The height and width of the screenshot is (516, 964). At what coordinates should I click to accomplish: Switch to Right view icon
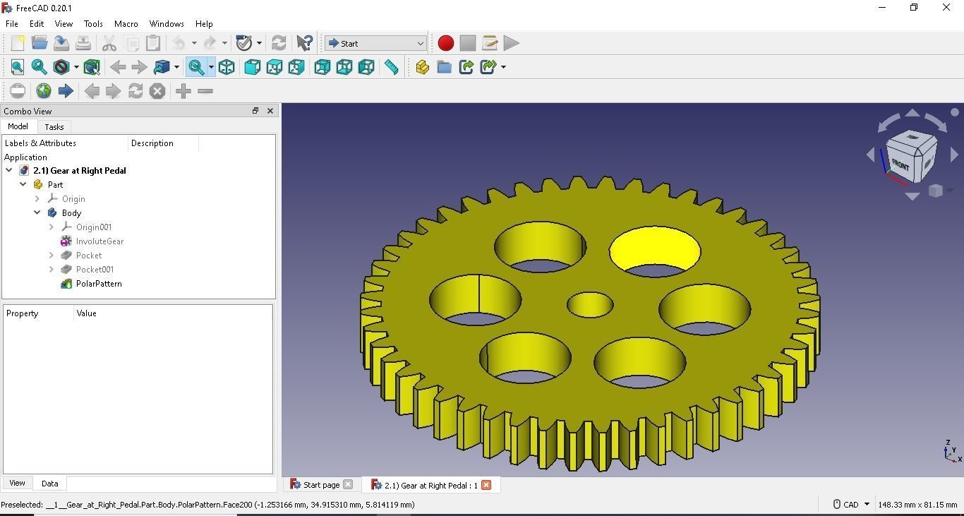click(296, 67)
